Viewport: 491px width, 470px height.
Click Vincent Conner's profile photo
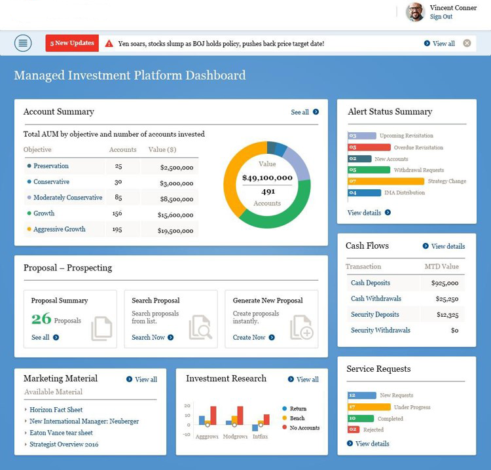[415, 12]
